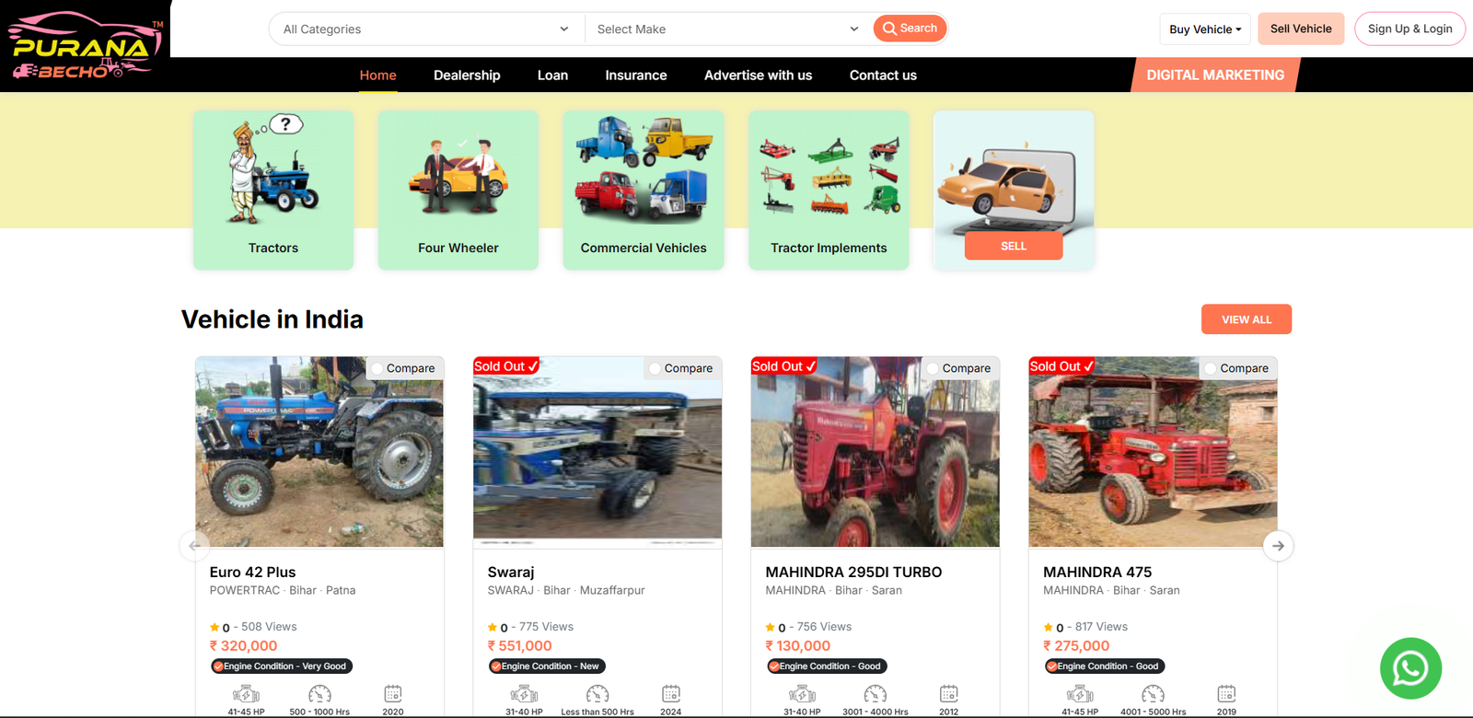
Task: Click the Sign Up & Login button
Action: click(x=1409, y=29)
